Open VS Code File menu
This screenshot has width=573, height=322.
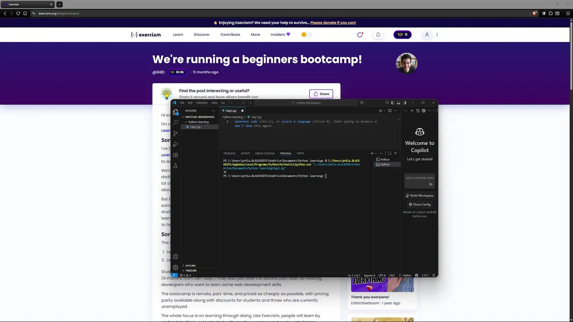[182, 103]
